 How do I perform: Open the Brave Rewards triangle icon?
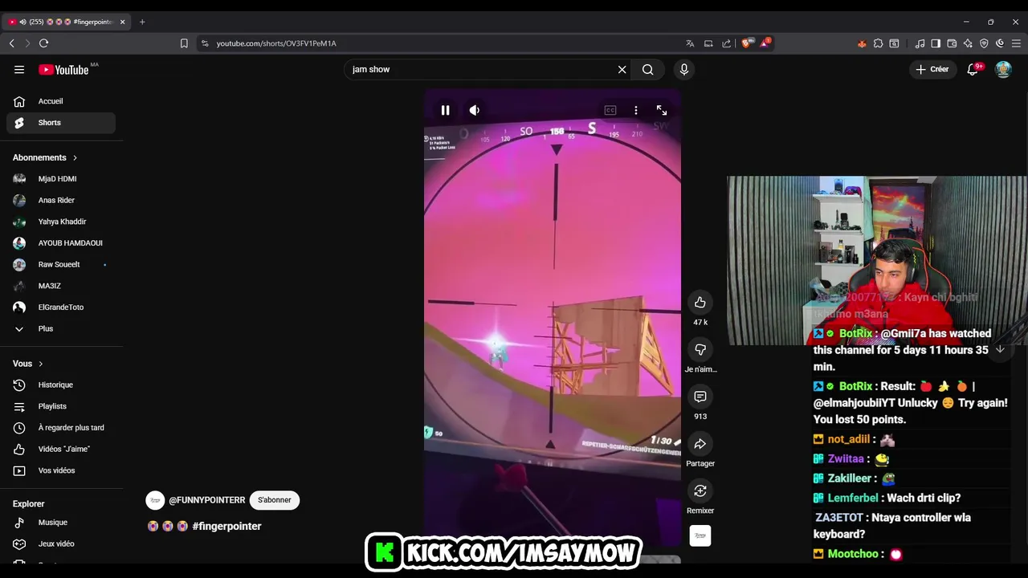point(765,43)
